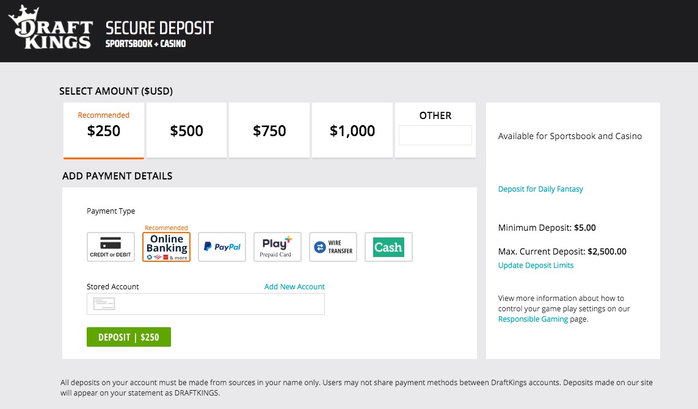The height and width of the screenshot is (409, 698).
Task: Click Available for Sportsbook and Casino text
Action: click(570, 136)
